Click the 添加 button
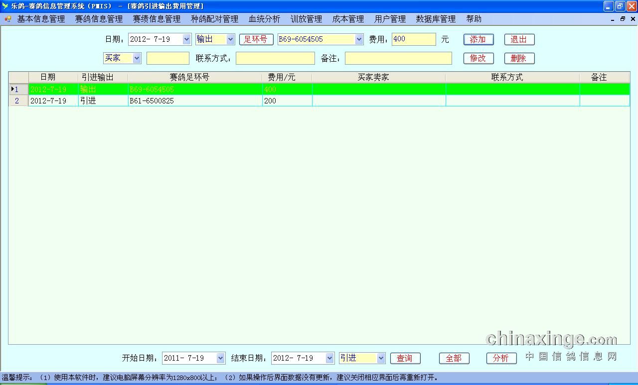 pos(478,39)
